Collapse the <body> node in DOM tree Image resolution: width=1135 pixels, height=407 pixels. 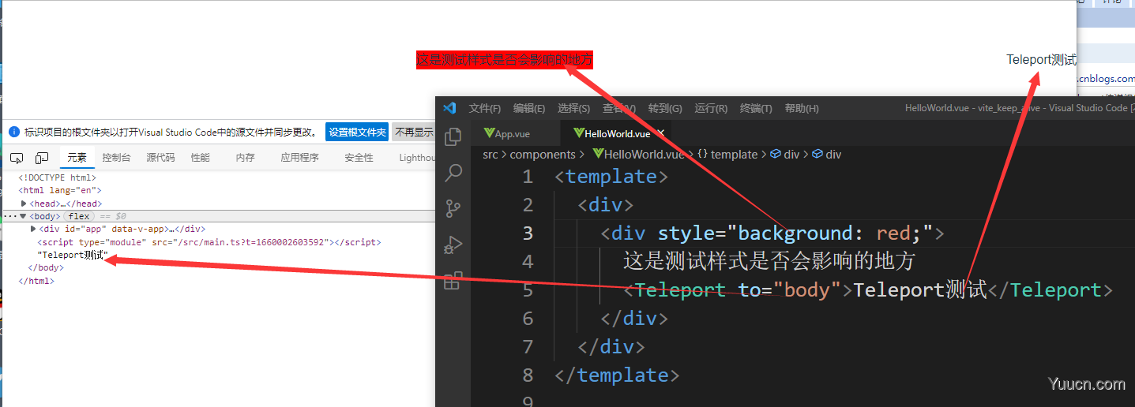tap(23, 216)
